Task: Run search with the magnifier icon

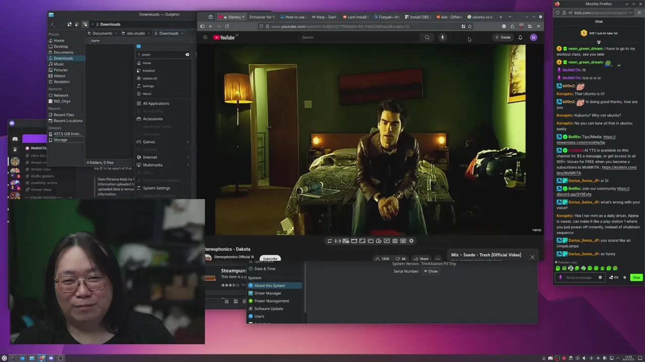Action: point(427,37)
